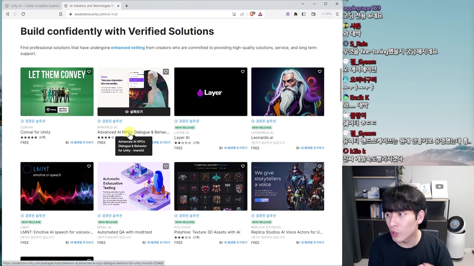Click the address bar showing assetstore.unity.com/ai-hub

point(148,14)
